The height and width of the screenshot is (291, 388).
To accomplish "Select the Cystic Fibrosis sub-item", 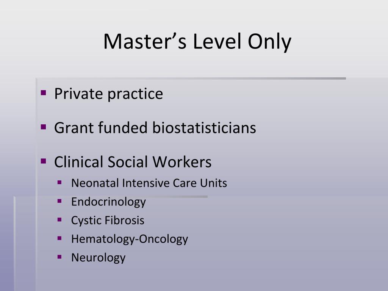I will [108, 221].
